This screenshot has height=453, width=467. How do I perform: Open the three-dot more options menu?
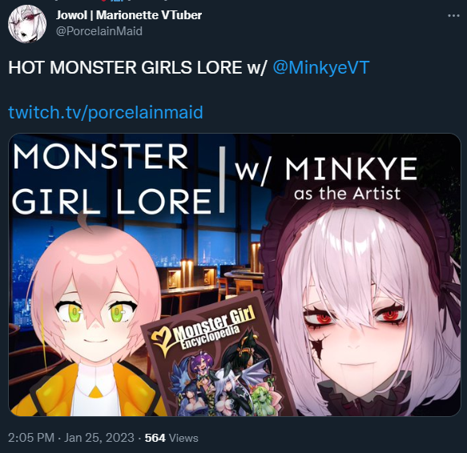pyautogui.click(x=453, y=15)
